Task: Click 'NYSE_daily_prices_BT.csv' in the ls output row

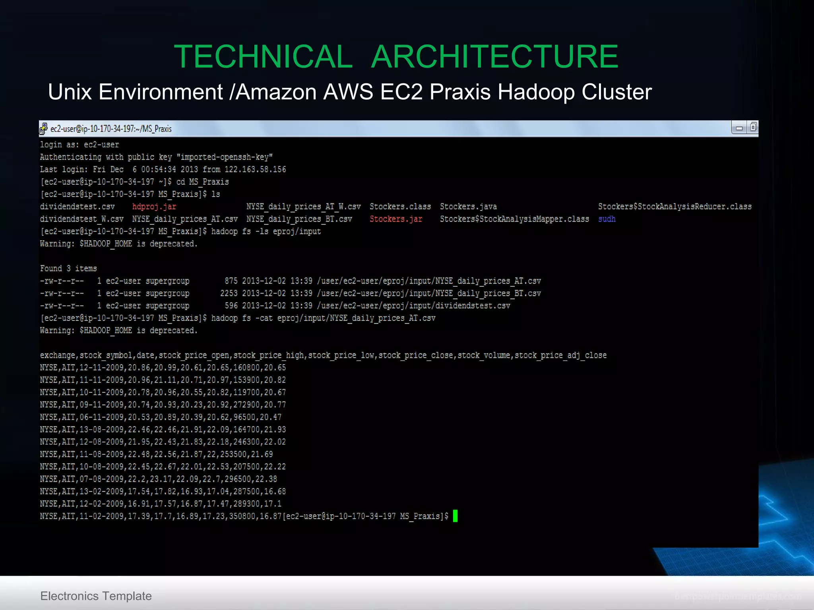Action: click(299, 219)
